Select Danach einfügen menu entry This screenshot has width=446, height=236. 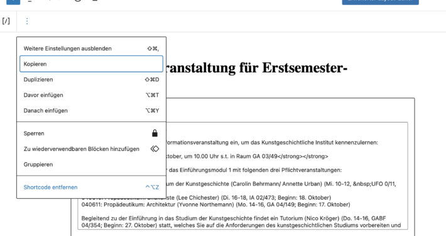pyautogui.click(x=91, y=111)
